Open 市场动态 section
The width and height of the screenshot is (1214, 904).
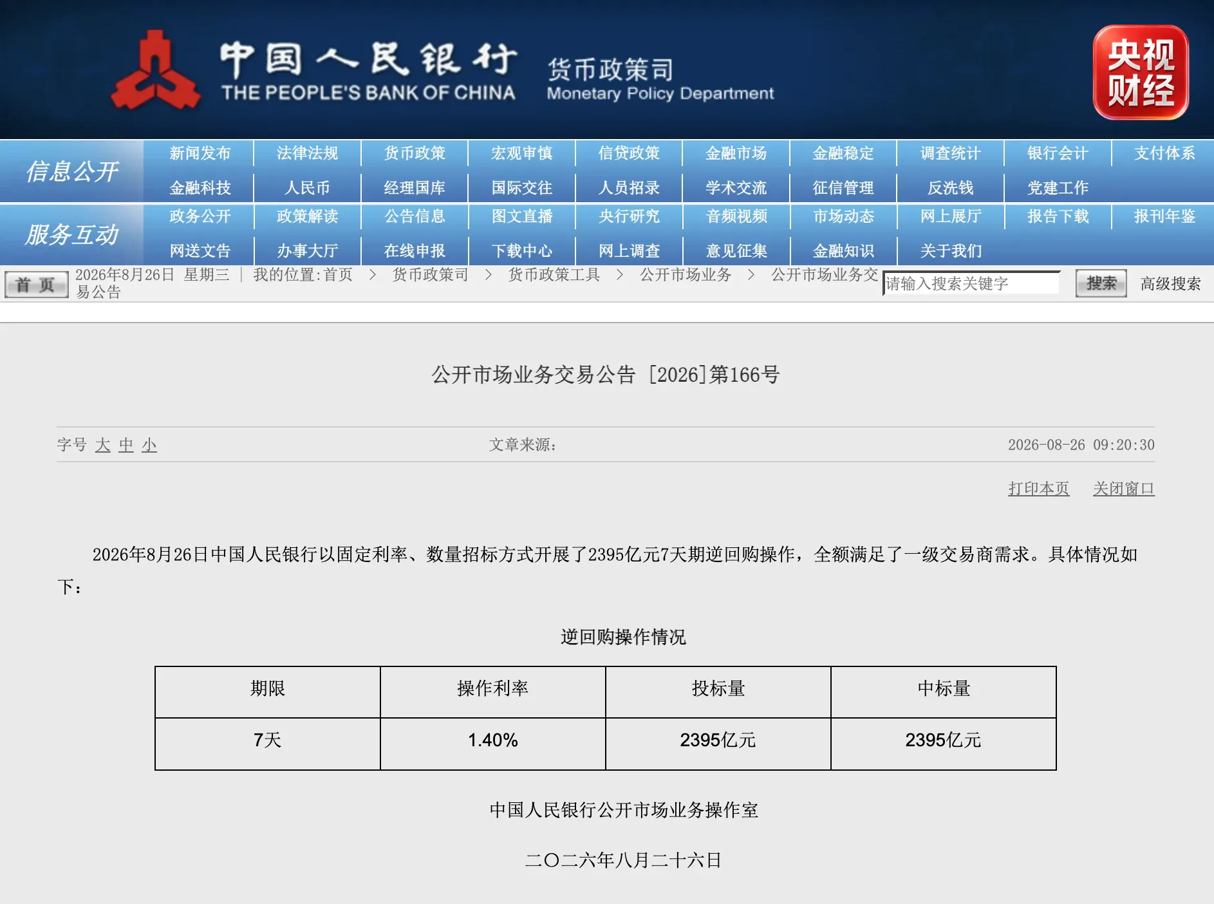pyautogui.click(x=843, y=216)
